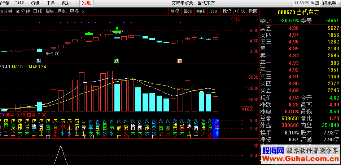The width and height of the screenshot is (341, 165).
Task: Click the 6.97 high price label
Action: coord(118,32)
